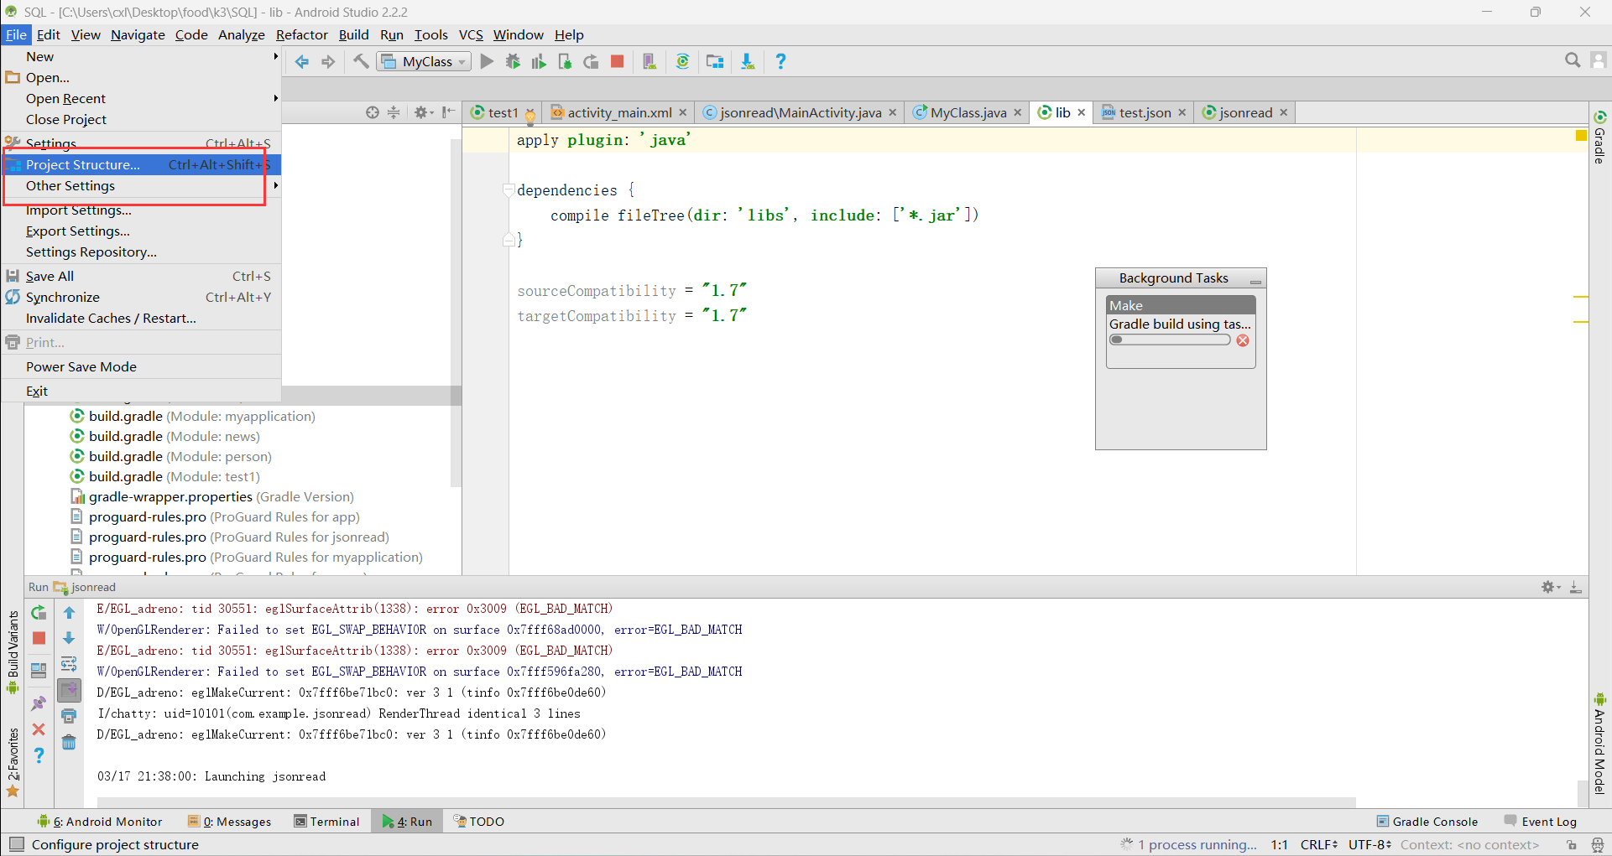Click Run with Coverage icon in toolbar

point(539,61)
